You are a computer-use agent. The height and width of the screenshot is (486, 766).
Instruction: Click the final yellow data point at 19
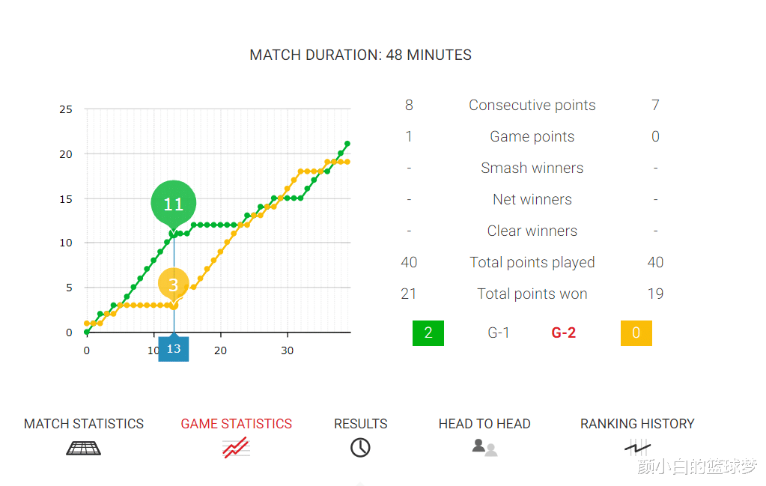tap(347, 162)
